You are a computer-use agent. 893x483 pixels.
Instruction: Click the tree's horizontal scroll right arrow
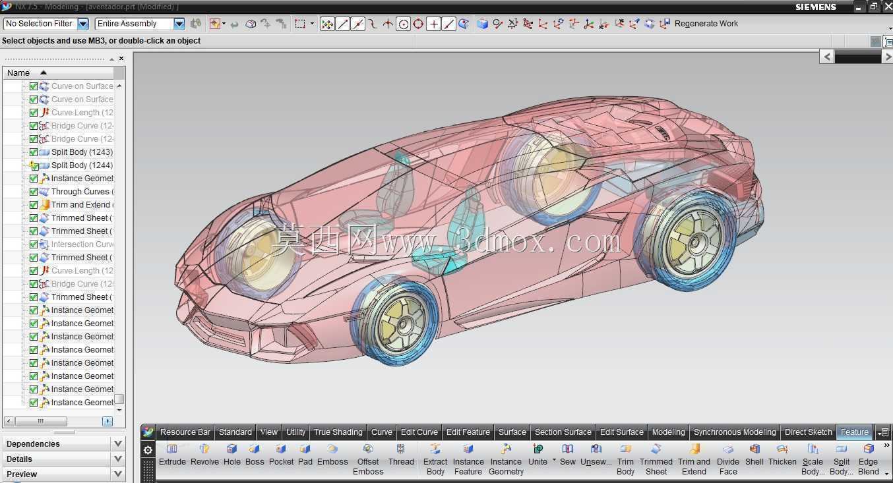(x=108, y=421)
